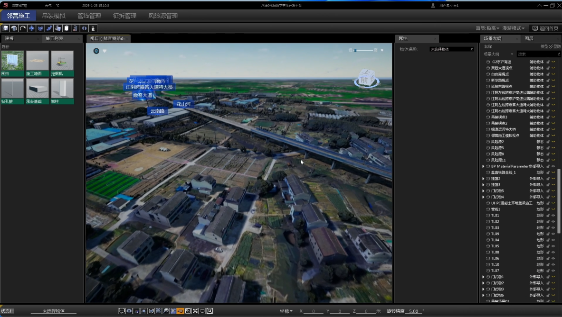Click the undo arrow toolbar icon
This screenshot has width=562, height=317.
(14, 28)
